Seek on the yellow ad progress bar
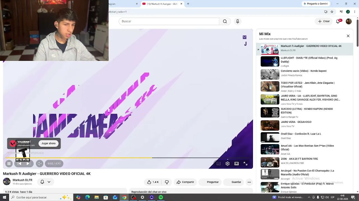359x201 pixels. point(128,158)
